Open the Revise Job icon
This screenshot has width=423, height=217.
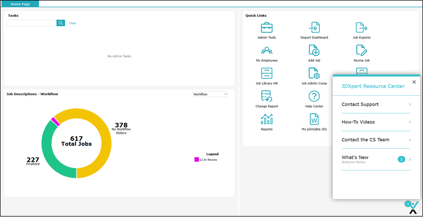[x=361, y=51]
